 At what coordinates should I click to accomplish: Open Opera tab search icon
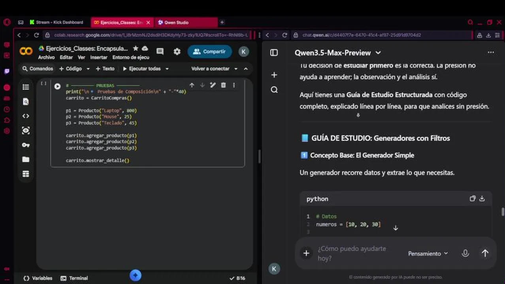[470, 22]
